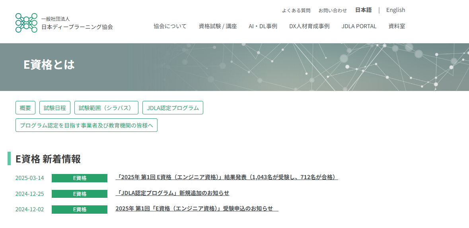Open 2025年 第1回 E資格 結果発表 news link
The width and height of the screenshot is (469, 228).
tap(227, 177)
